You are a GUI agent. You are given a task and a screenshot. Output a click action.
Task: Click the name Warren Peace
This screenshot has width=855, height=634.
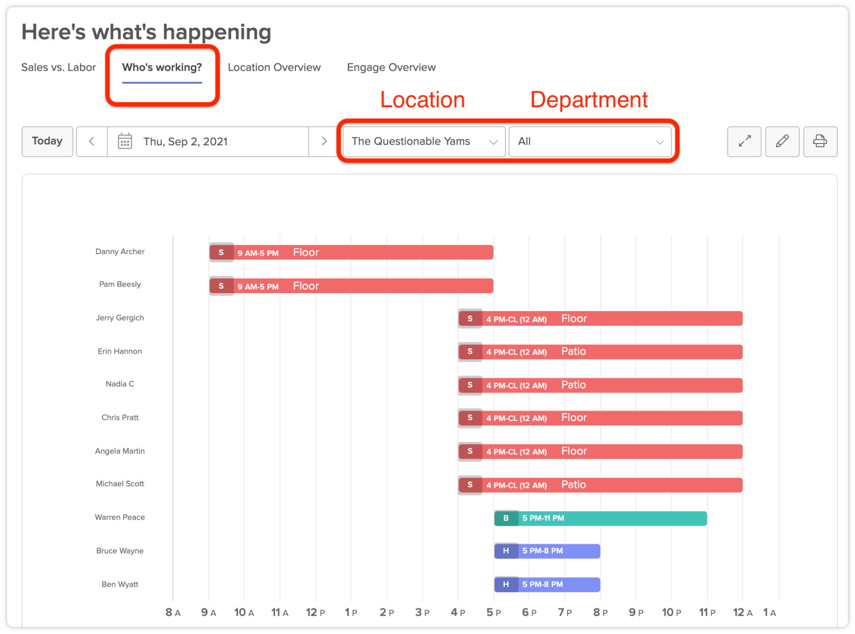(120, 517)
